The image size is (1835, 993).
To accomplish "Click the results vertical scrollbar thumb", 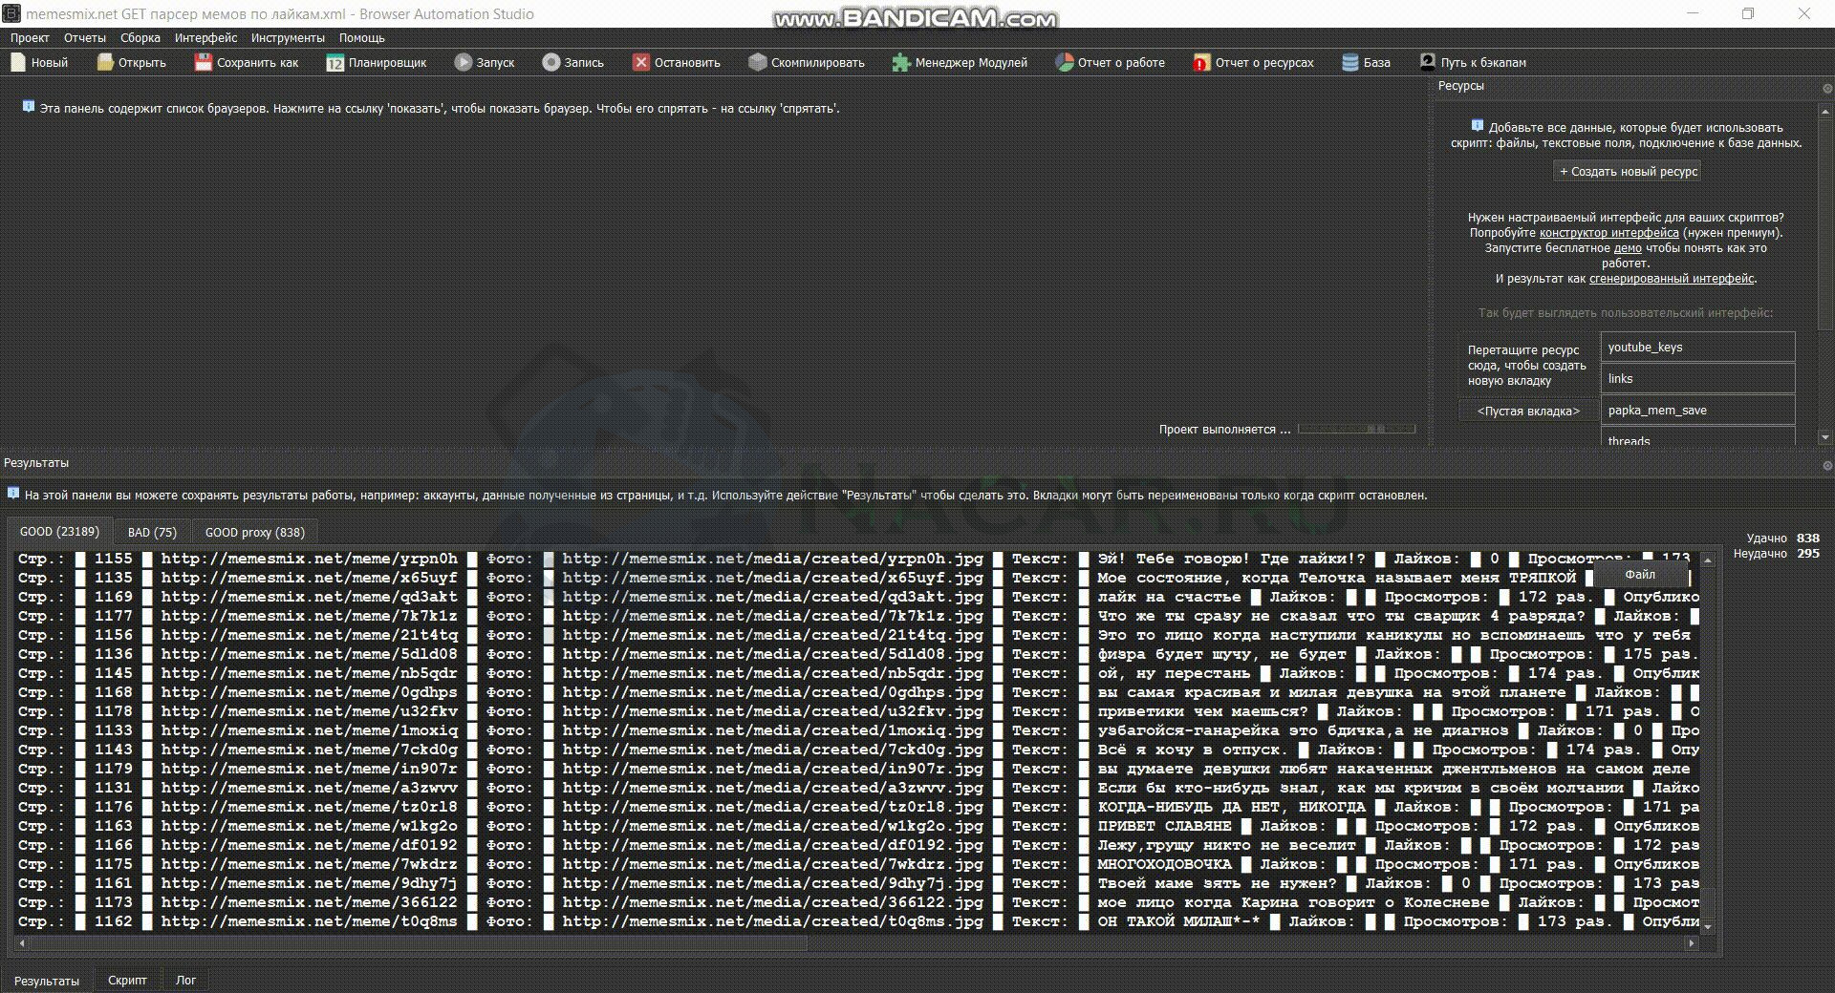I will coord(1708,901).
